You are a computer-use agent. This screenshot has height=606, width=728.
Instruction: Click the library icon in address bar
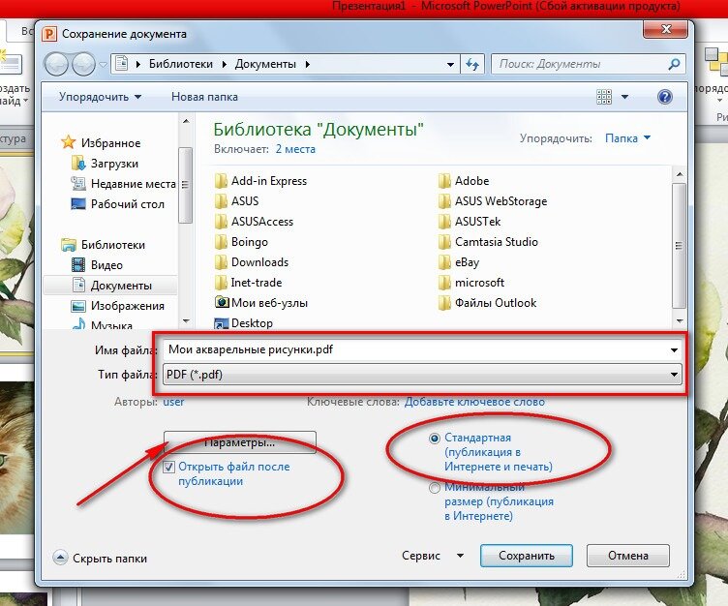pos(122,64)
